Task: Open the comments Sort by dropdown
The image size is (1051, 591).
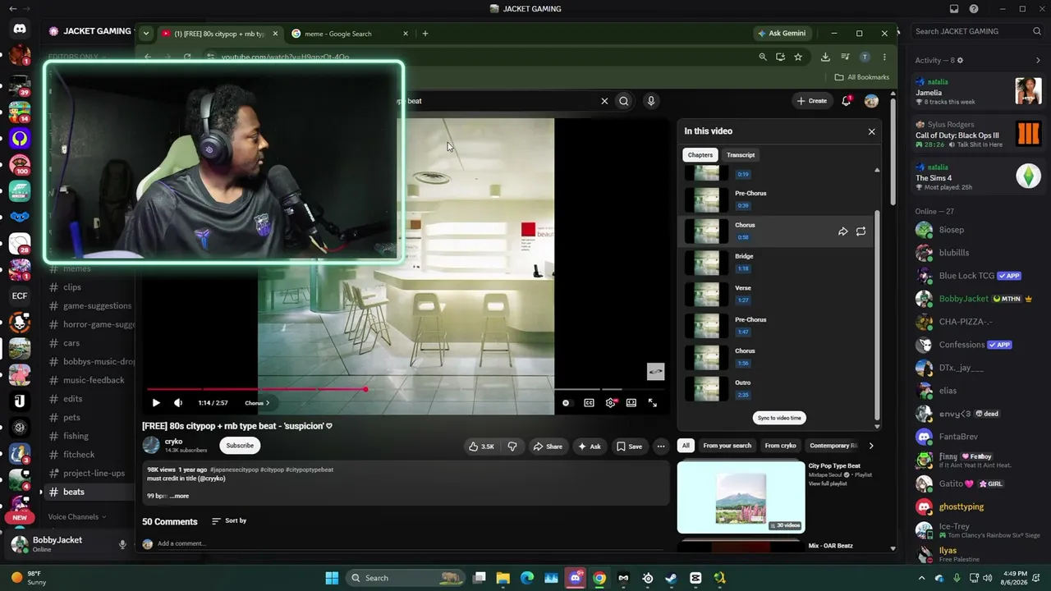Action: (229, 521)
